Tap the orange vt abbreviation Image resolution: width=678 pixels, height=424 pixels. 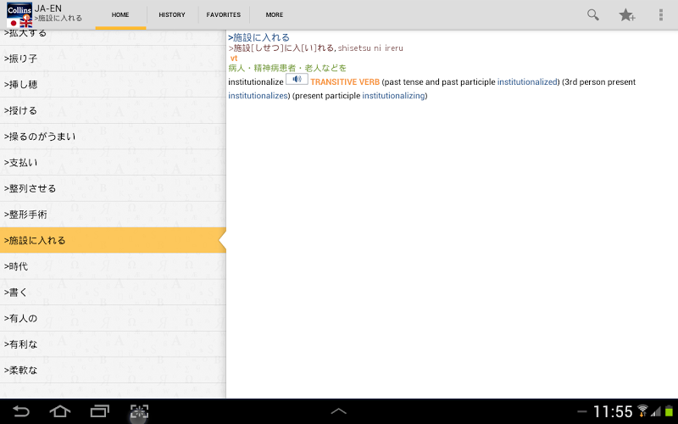pos(234,58)
